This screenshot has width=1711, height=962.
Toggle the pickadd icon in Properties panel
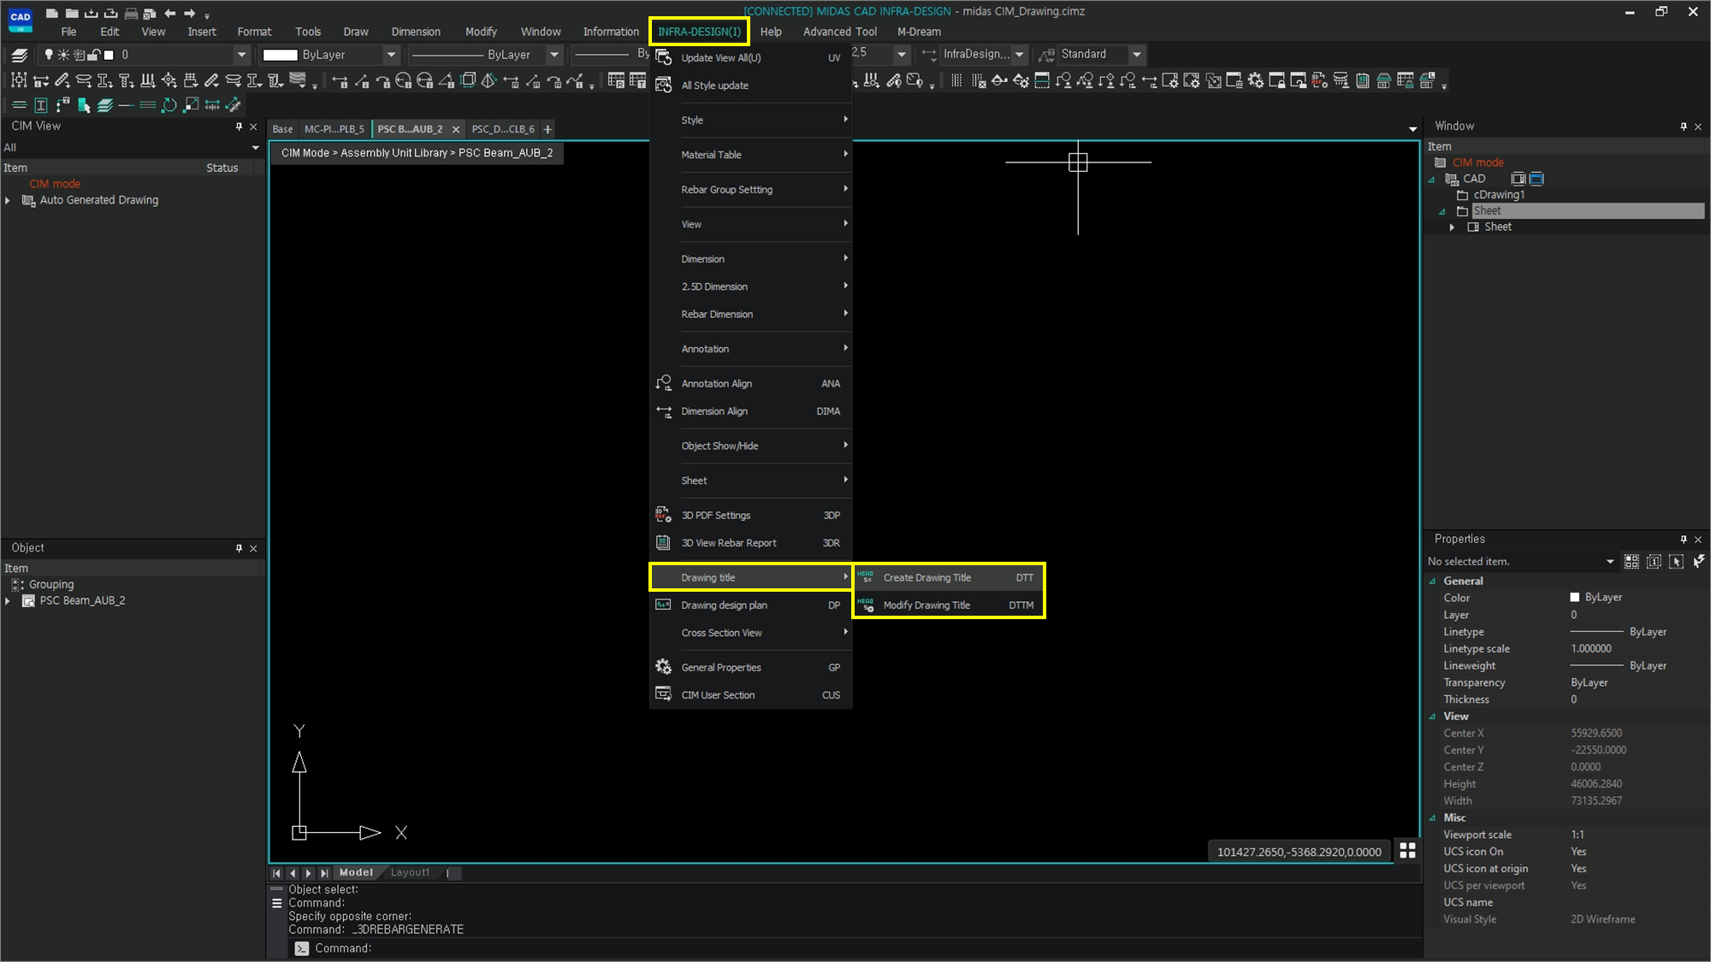coord(1654,561)
